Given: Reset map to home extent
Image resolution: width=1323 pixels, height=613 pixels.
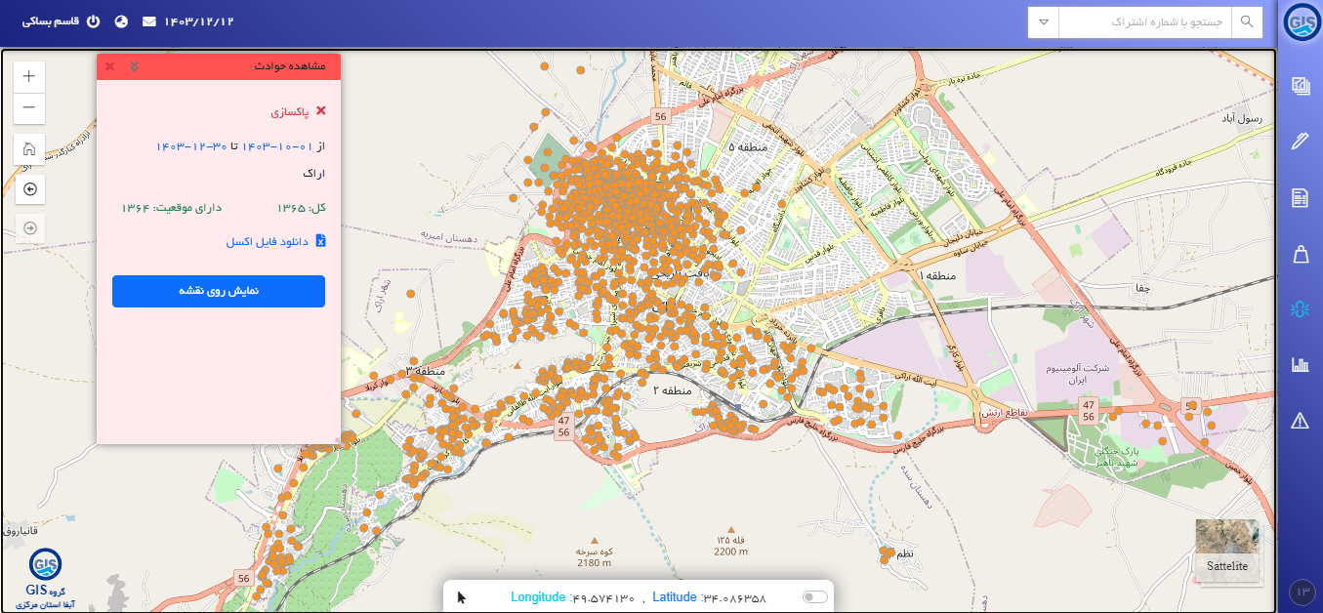Looking at the screenshot, I should click(x=29, y=149).
